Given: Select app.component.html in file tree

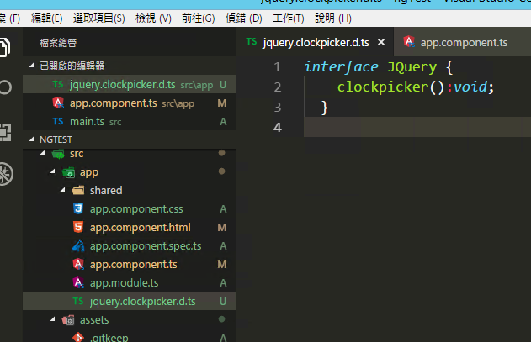Looking at the screenshot, I should [x=130, y=228].
